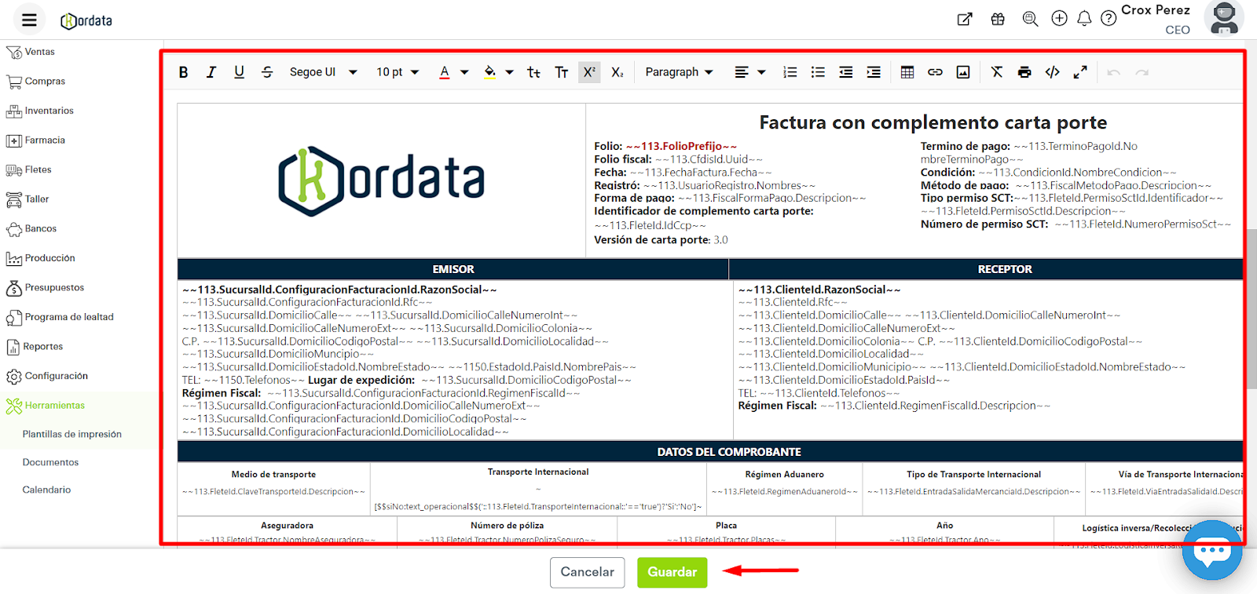Open the hamburger menu beside Kordata logo

[x=29, y=20]
